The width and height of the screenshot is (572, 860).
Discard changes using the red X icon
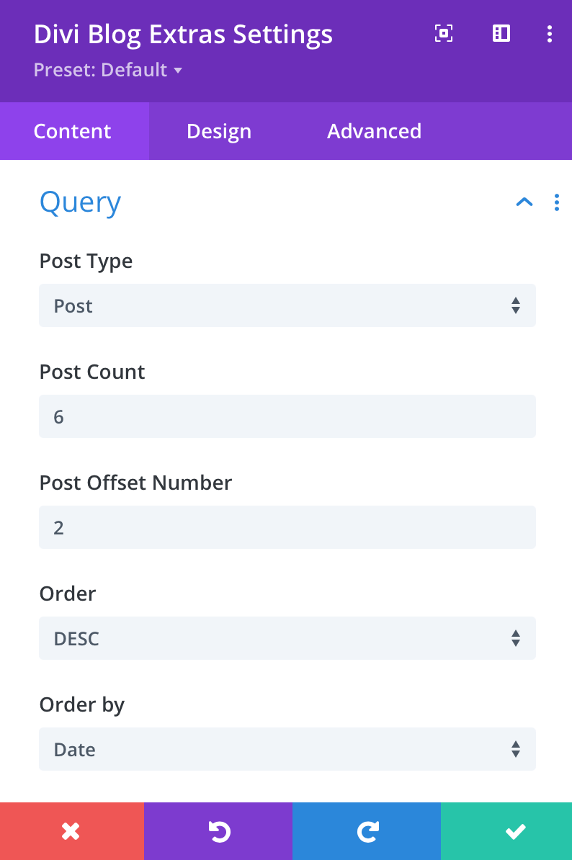coord(71,830)
